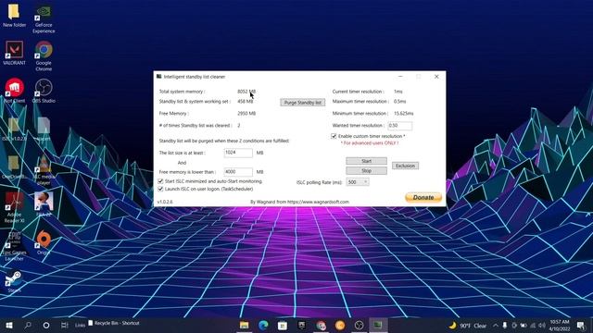Switch to OBS Studio in the taskbar
The width and height of the screenshot is (593, 333).
pos(359,325)
